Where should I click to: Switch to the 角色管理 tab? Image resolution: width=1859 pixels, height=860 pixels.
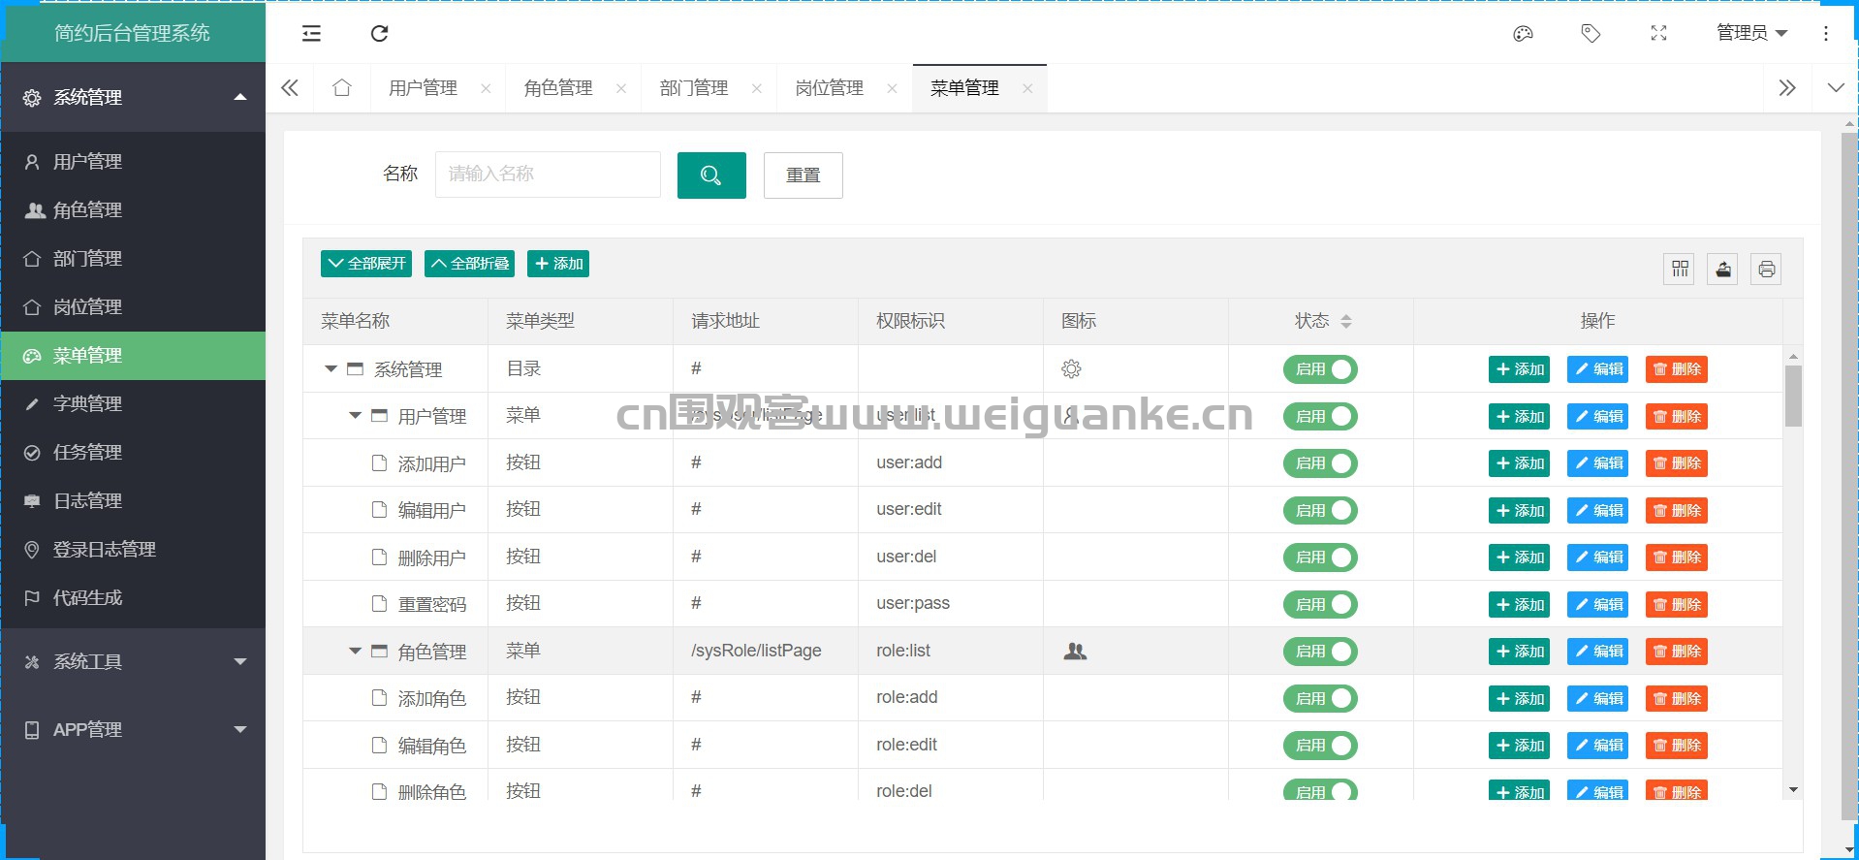coord(558,88)
